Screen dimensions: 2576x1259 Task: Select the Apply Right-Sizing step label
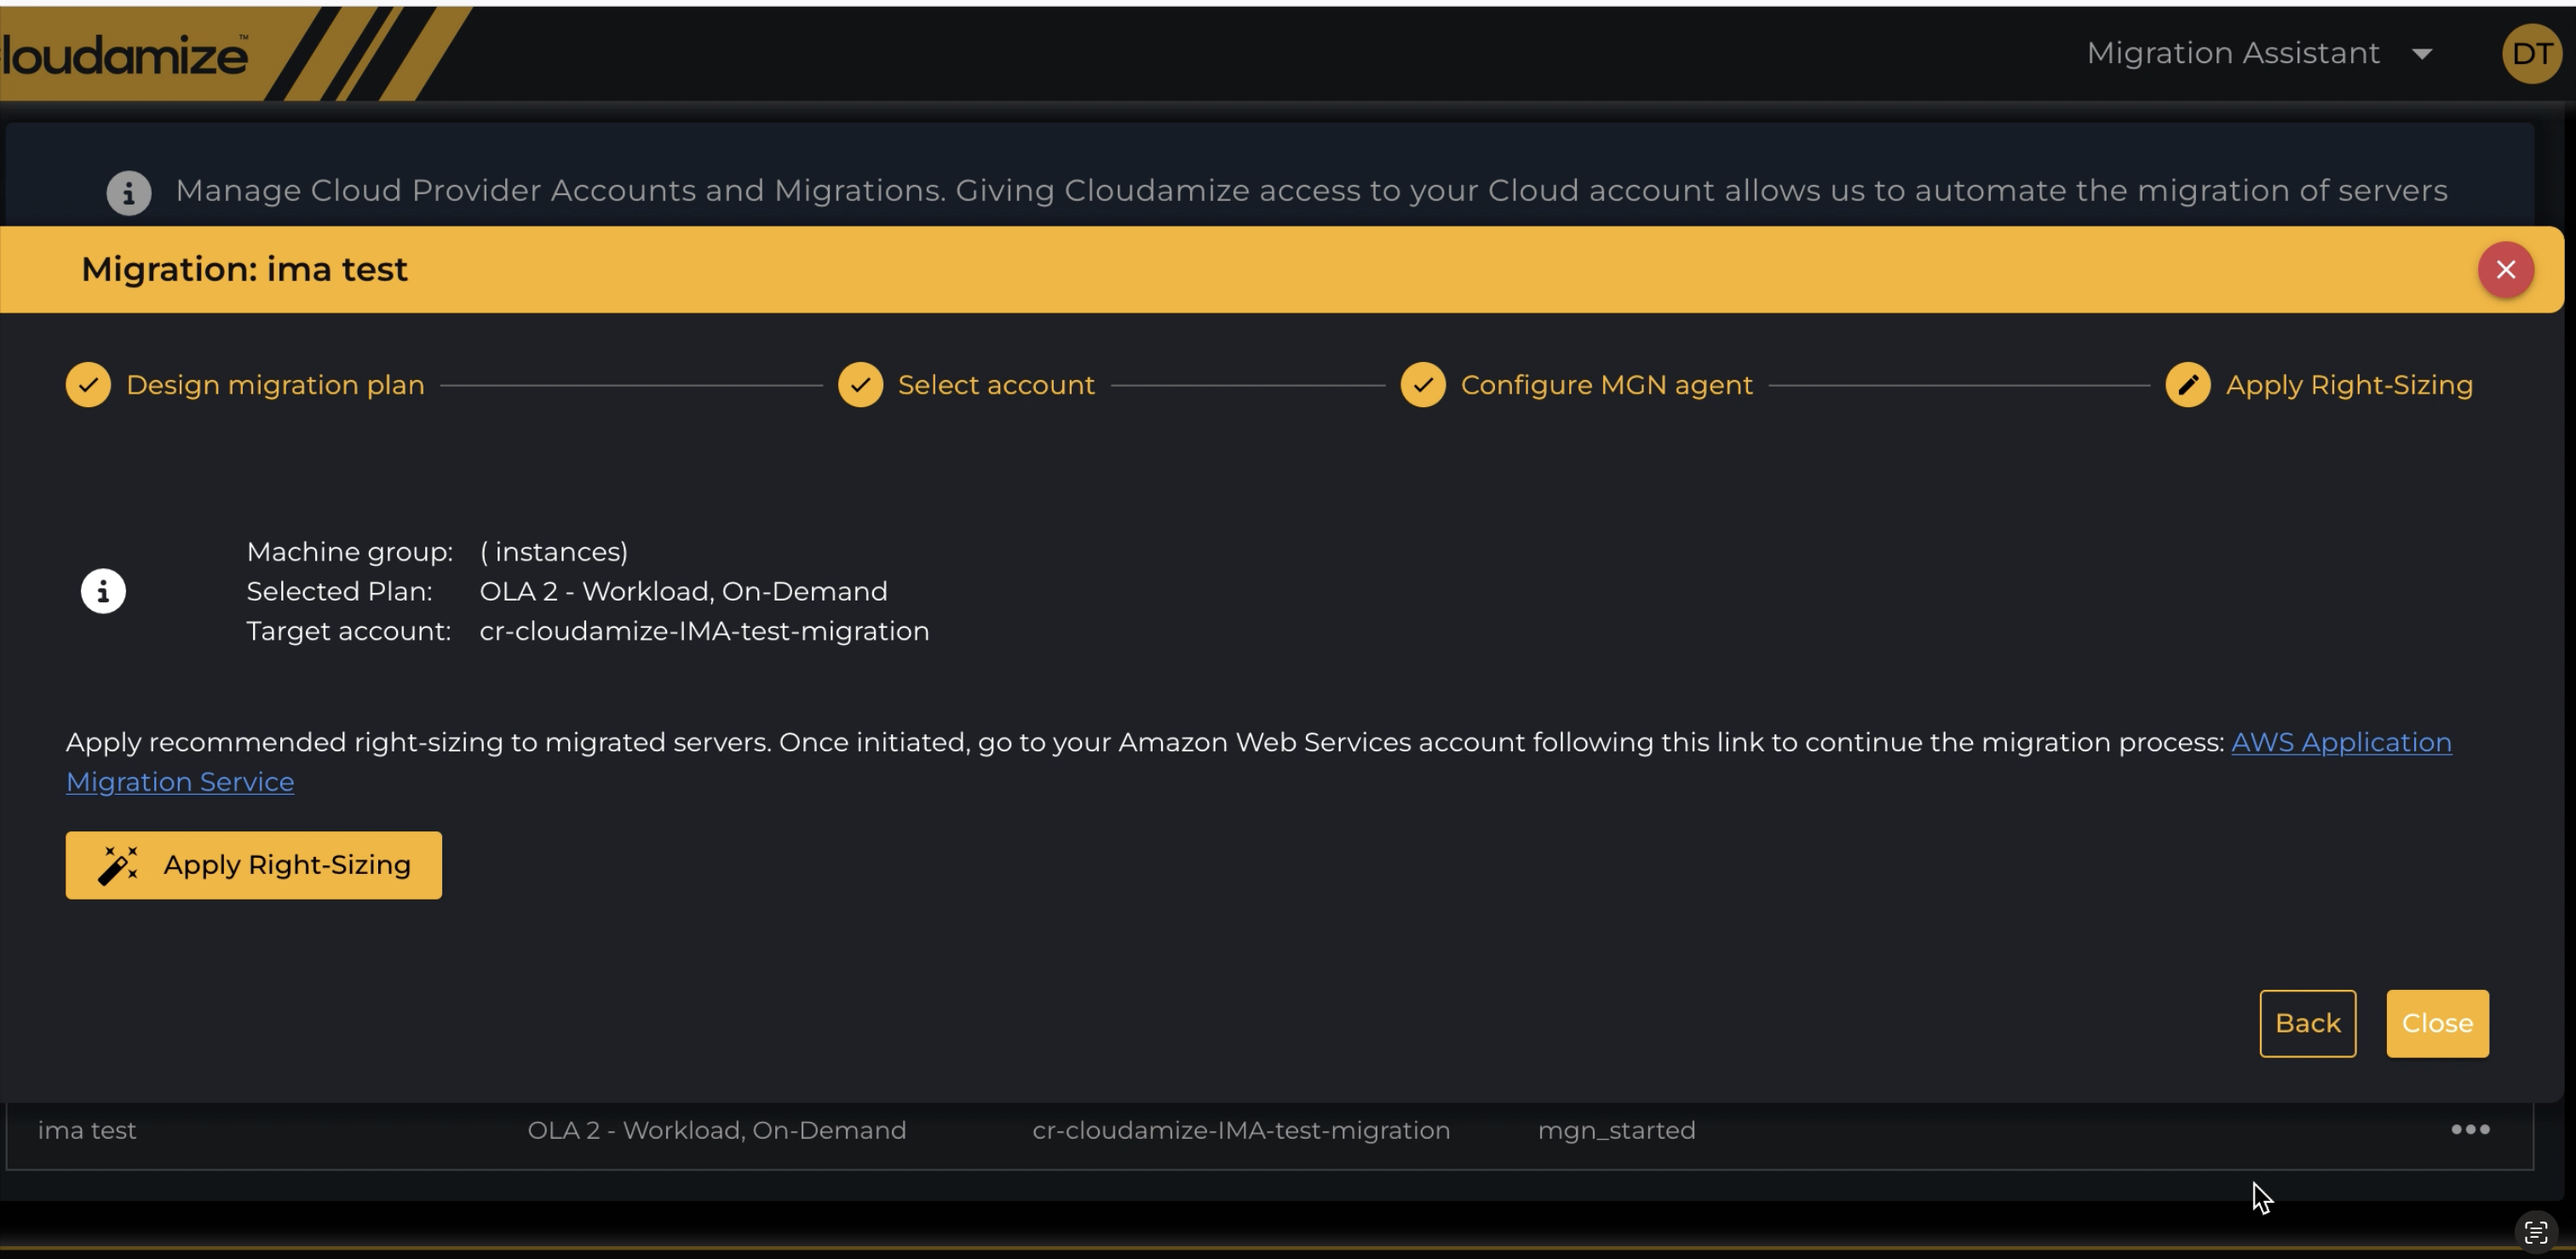coord(2349,385)
